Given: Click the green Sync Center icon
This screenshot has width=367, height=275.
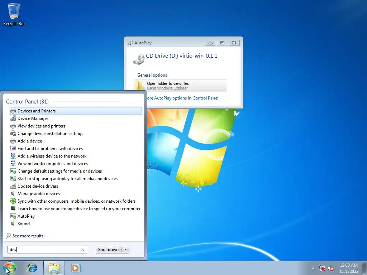Looking at the screenshot, I should [13, 201].
